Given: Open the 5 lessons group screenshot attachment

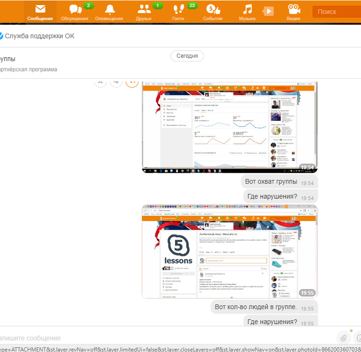Looking at the screenshot, I should coord(229,251).
